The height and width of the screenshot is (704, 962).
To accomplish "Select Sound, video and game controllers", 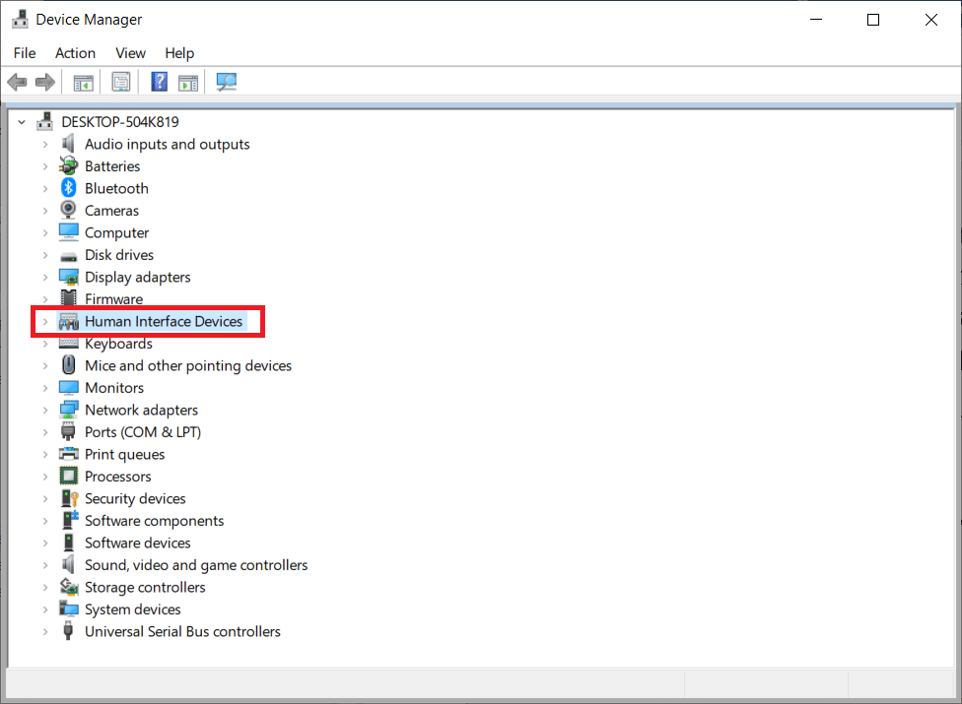I will (196, 565).
